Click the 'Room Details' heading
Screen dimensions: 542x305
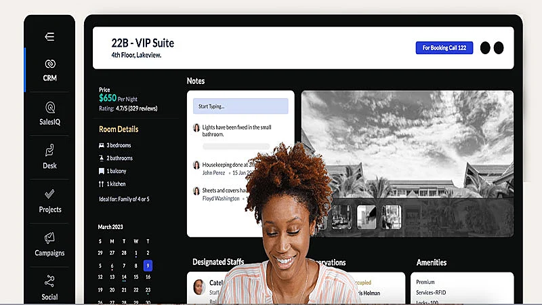119,129
